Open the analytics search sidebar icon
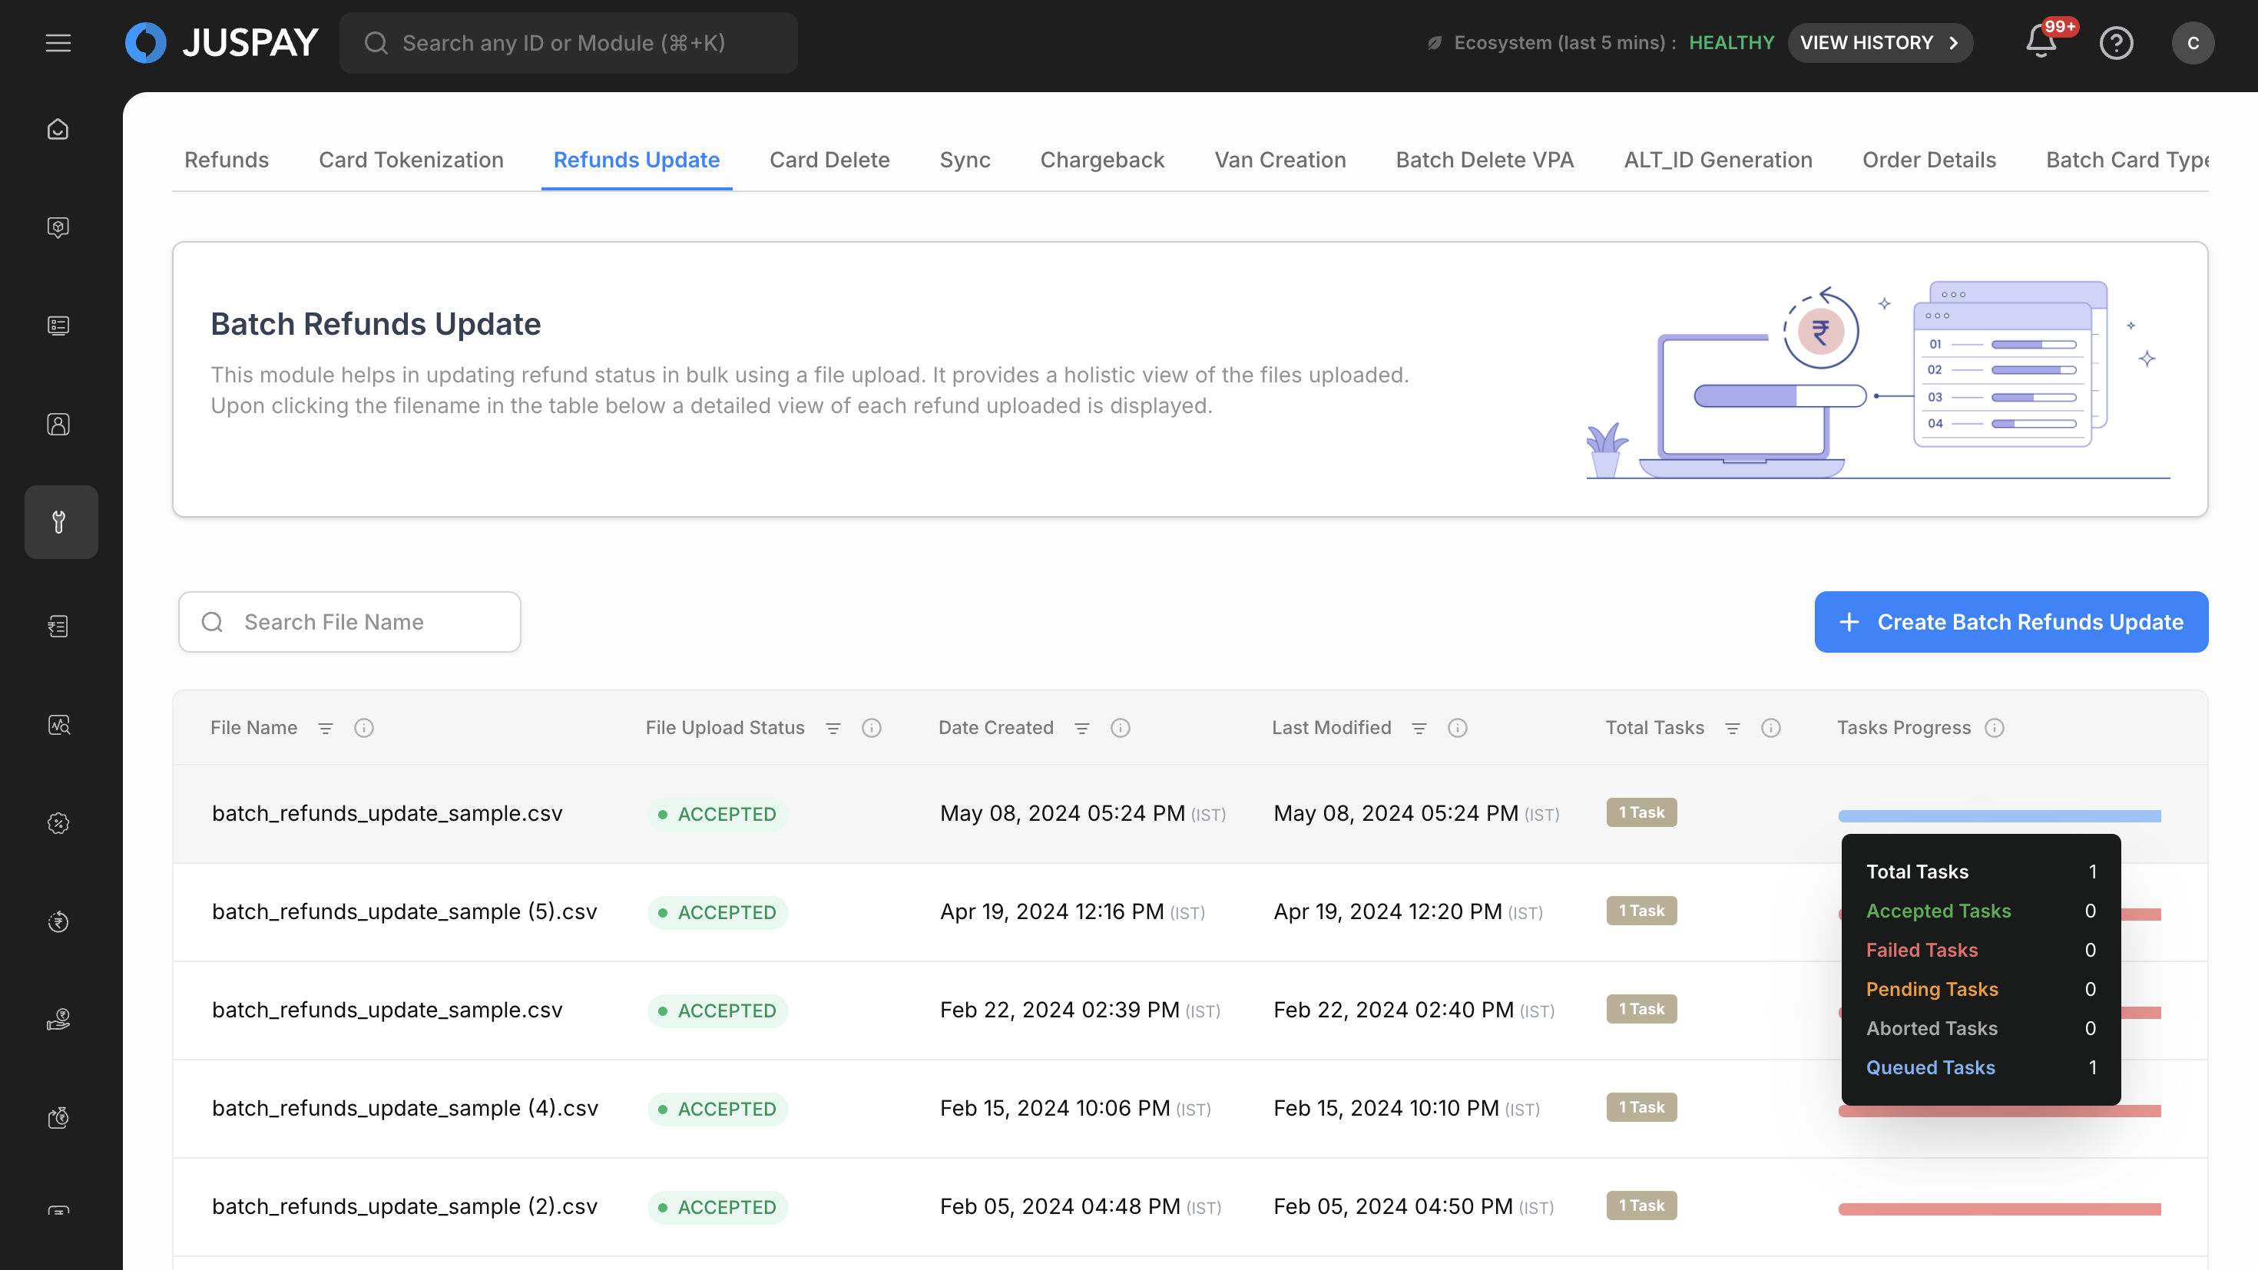This screenshot has width=2258, height=1270. tap(58, 725)
